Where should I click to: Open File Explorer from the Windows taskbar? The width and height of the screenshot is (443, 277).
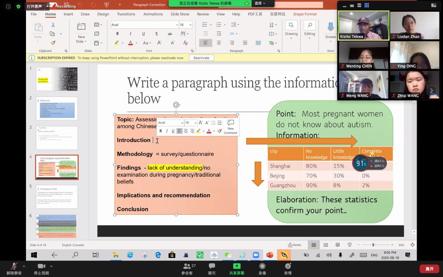coord(116,255)
